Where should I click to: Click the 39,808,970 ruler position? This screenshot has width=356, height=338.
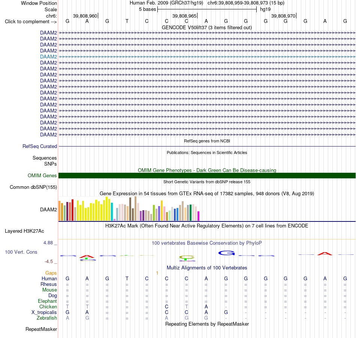283,16
